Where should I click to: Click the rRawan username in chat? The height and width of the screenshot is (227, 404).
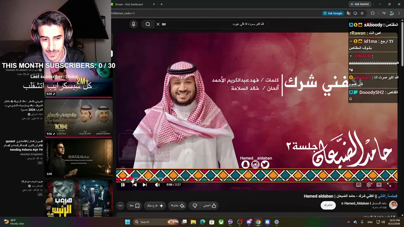coord(358,33)
